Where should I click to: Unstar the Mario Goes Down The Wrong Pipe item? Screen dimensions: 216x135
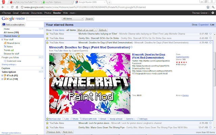pos(47,128)
